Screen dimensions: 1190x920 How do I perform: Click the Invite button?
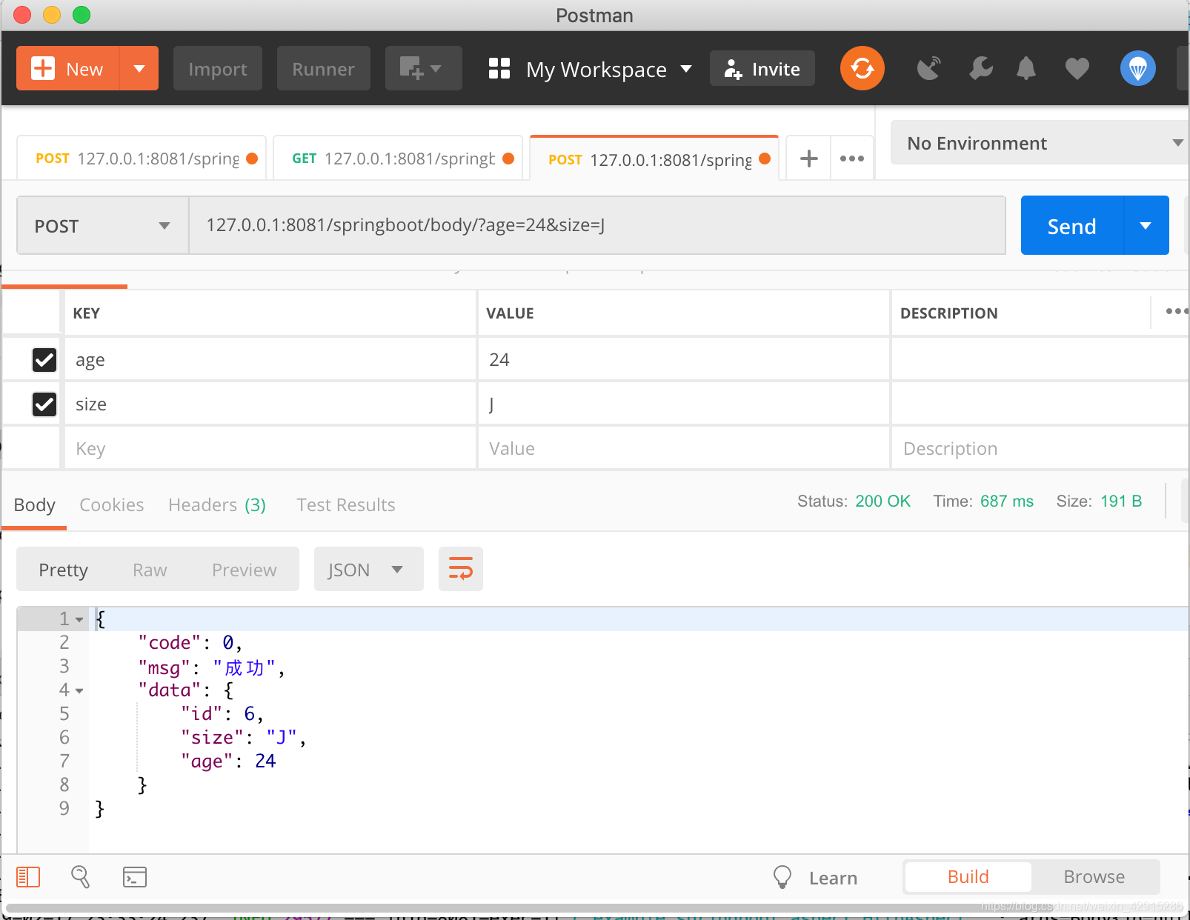762,68
